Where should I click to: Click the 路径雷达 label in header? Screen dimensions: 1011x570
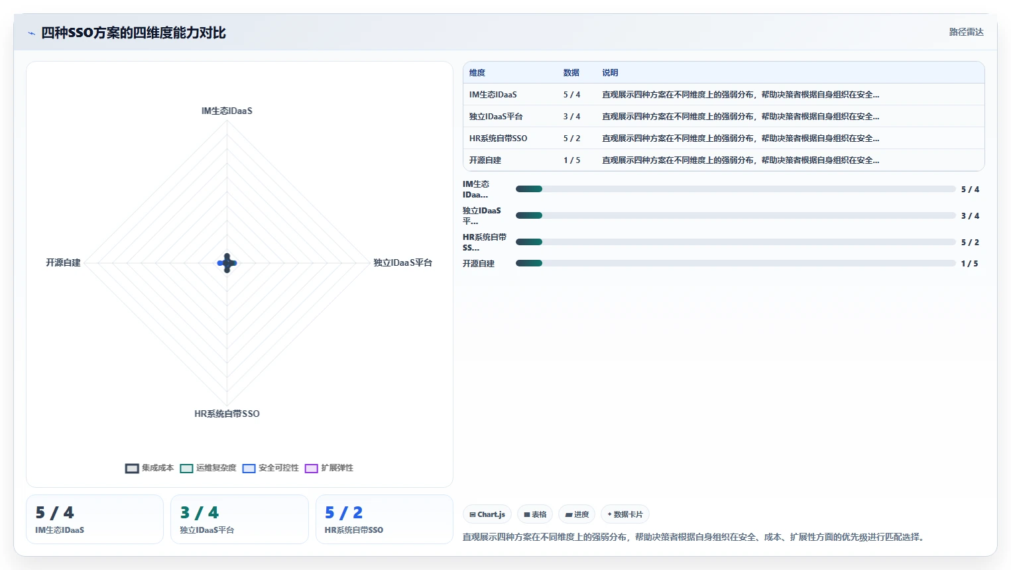(966, 32)
